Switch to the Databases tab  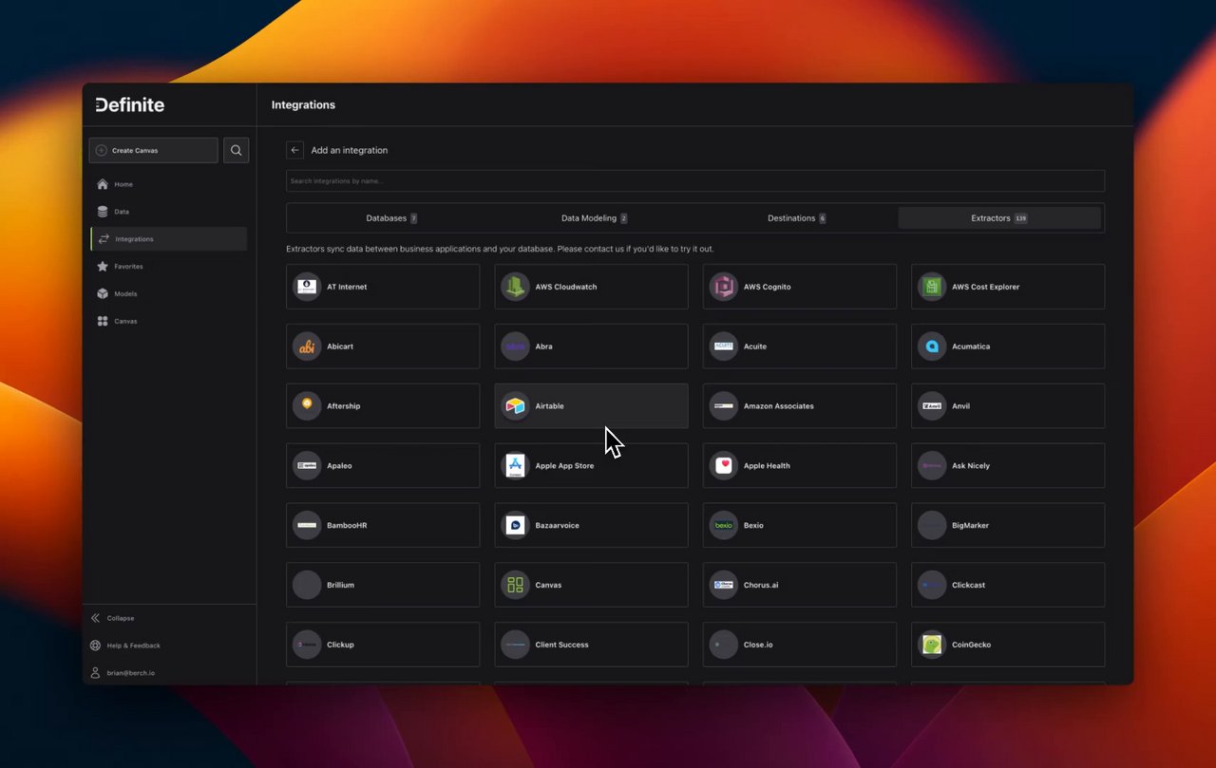[x=391, y=218]
